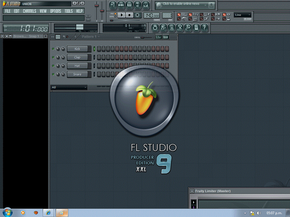Toggle Wait for input to start

point(190,19)
